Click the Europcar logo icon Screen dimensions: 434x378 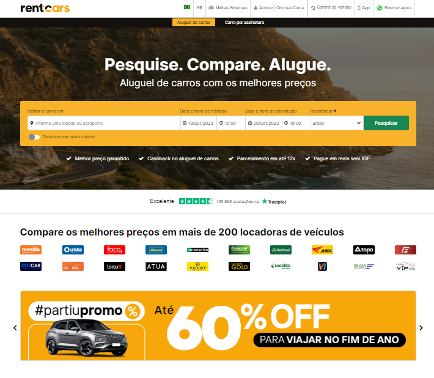239,250
